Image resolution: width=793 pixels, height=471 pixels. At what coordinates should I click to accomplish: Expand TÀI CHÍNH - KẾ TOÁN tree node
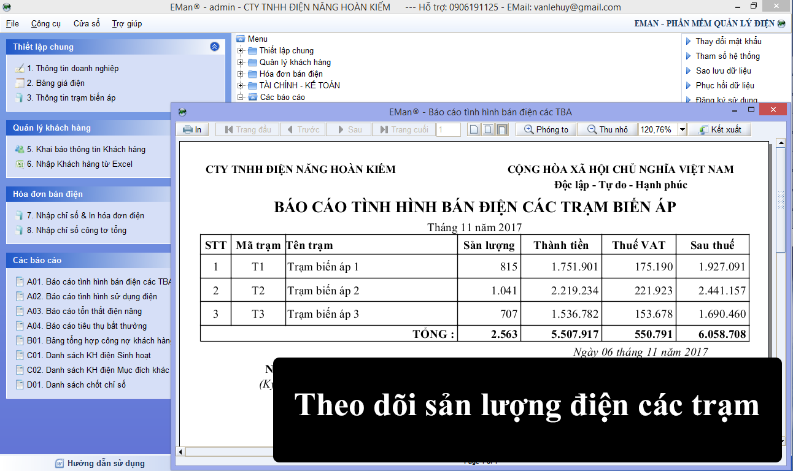pos(240,85)
